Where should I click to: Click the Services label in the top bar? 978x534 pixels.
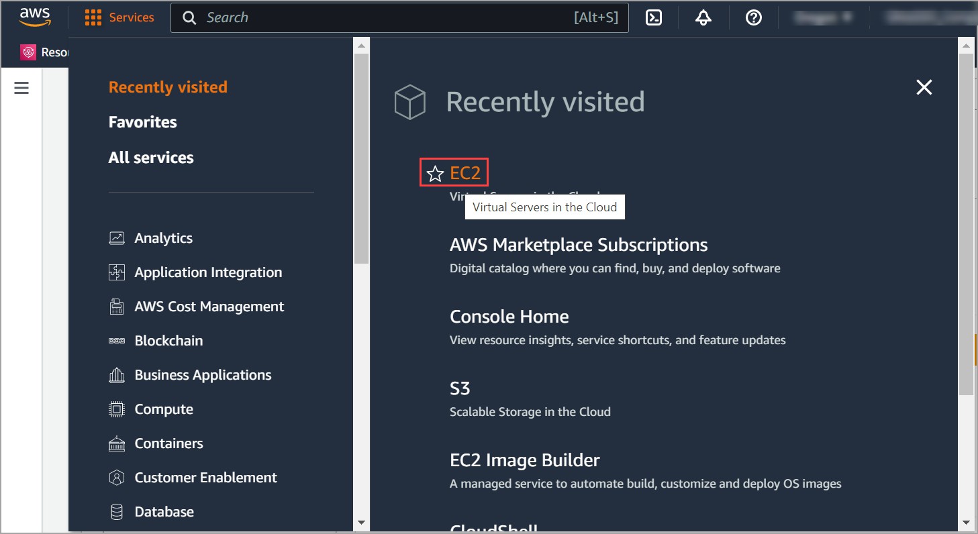pos(132,18)
